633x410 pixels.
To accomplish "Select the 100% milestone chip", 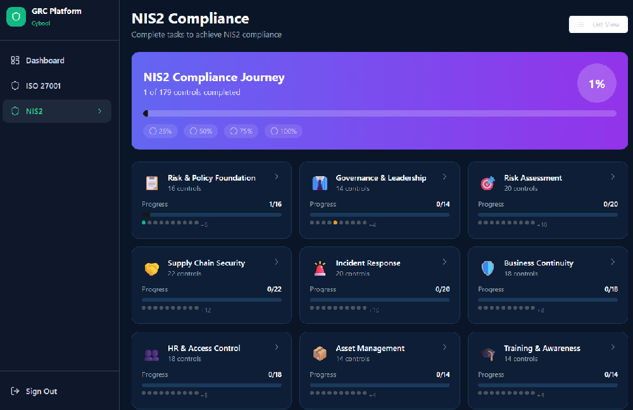I will (284, 131).
